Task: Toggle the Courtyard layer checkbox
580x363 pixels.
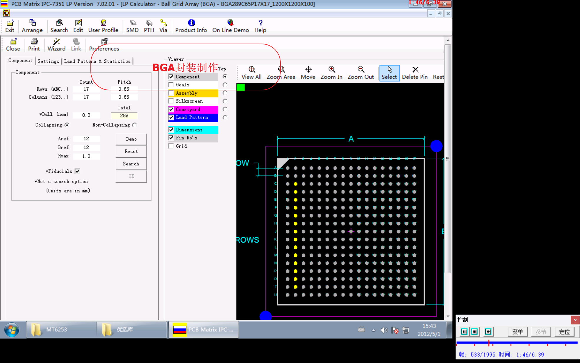Action: click(x=171, y=109)
